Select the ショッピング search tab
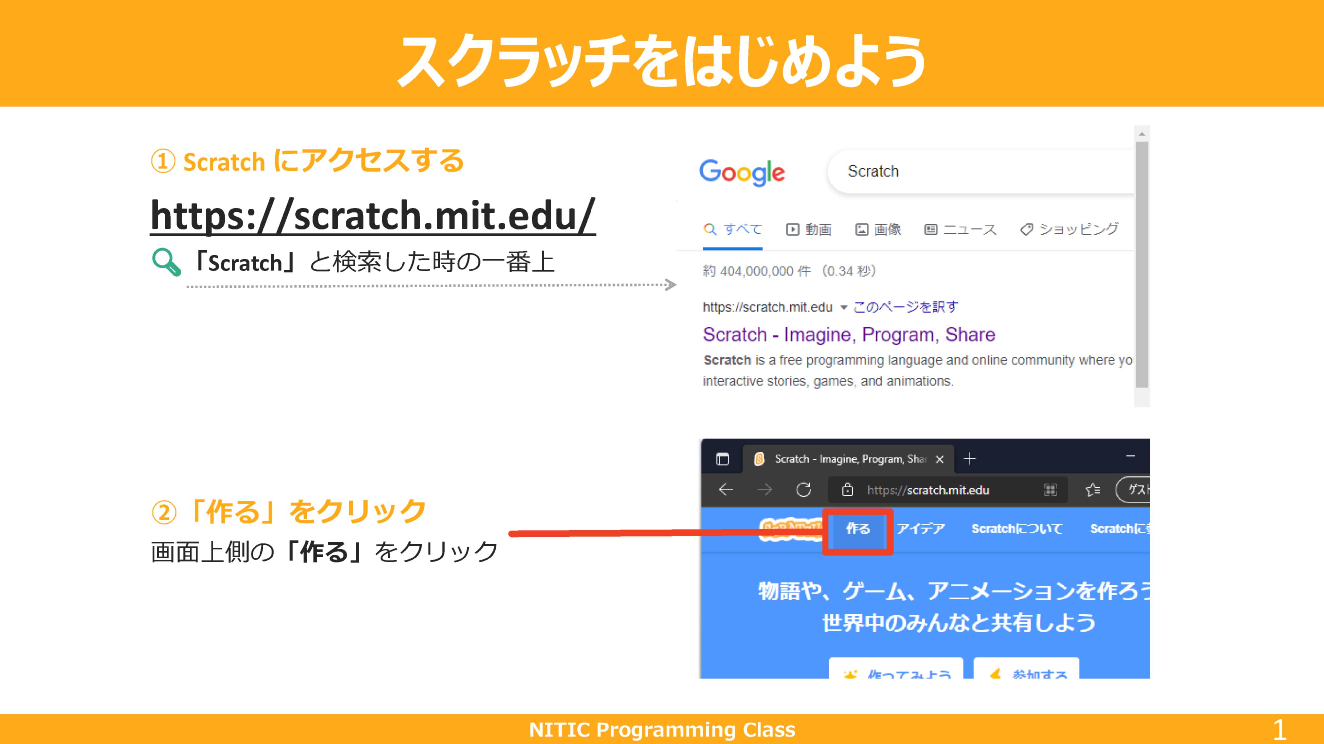This screenshot has width=1324, height=744. click(1069, 229)
